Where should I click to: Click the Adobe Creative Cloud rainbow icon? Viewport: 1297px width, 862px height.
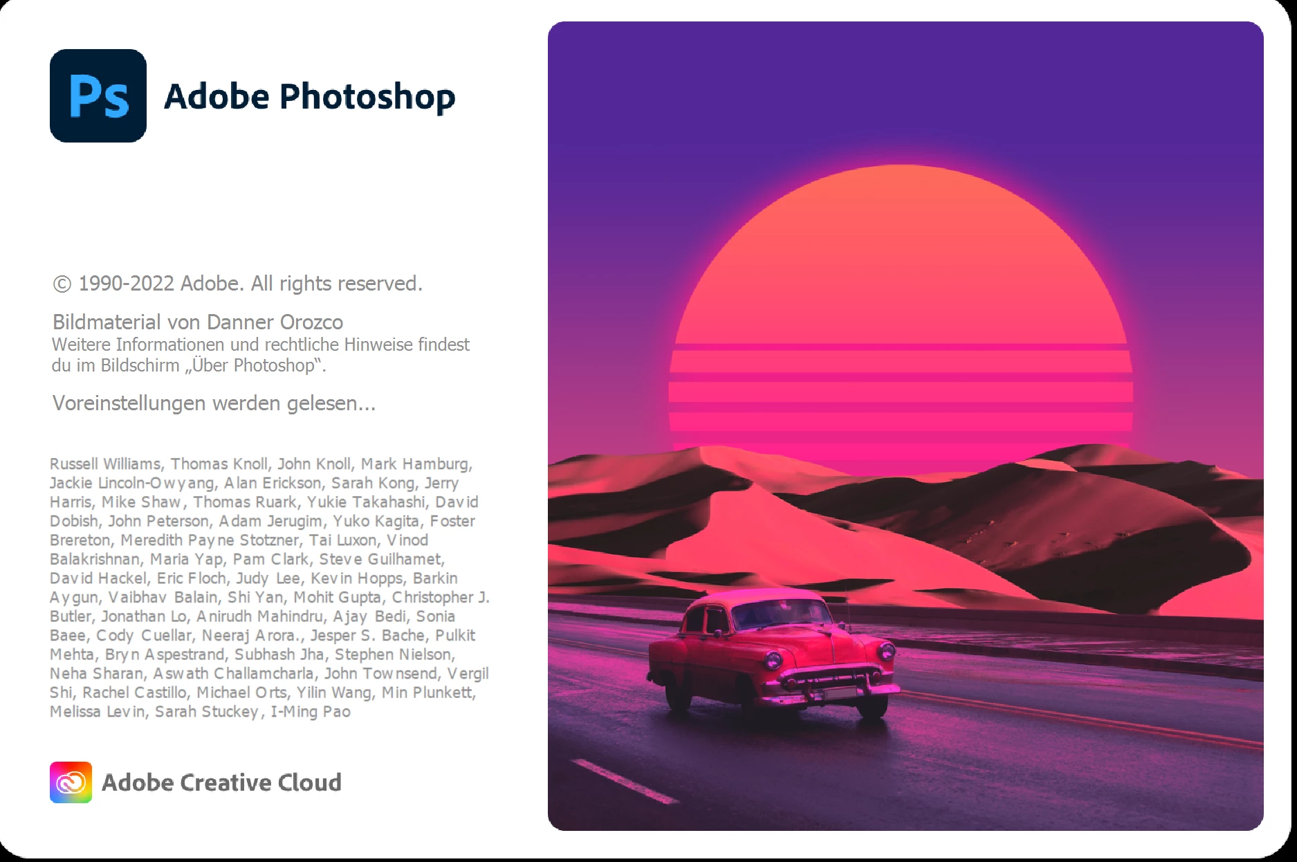tap(71, 782)
